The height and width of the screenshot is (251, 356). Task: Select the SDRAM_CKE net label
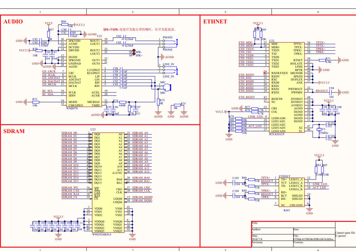pyautogui.click(x=141, y=187)
